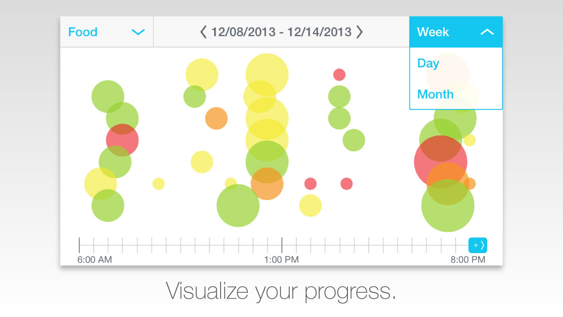
Task: Select the orange bubble near mid-morning
Action: coord(216,118)
